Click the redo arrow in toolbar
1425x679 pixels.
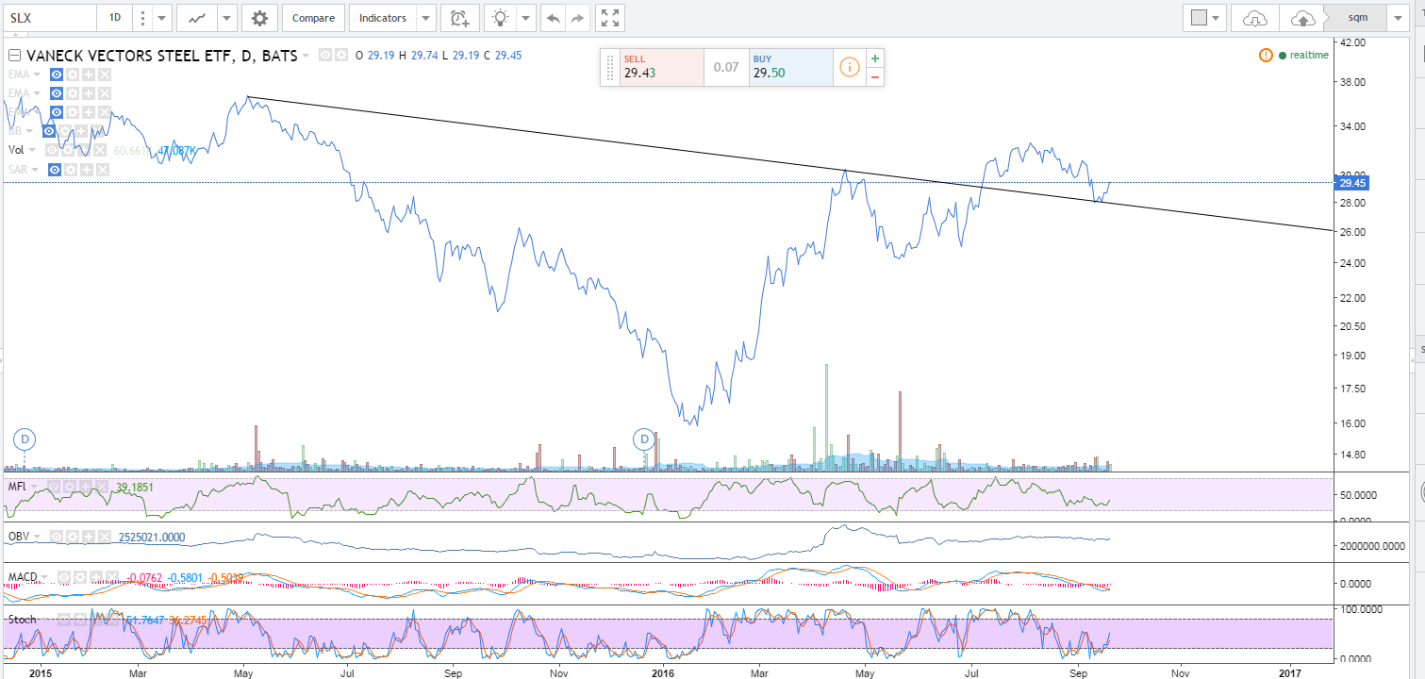[x=578, y=18]
